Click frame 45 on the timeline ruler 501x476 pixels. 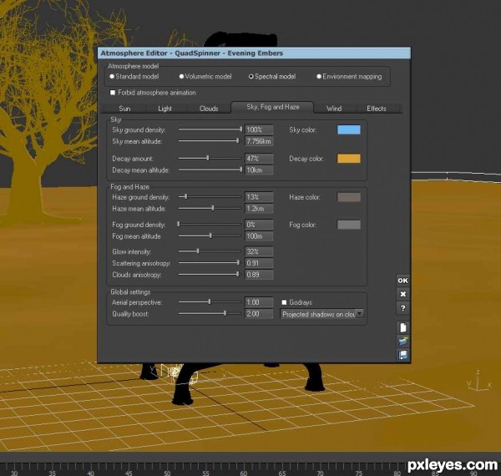129,473
